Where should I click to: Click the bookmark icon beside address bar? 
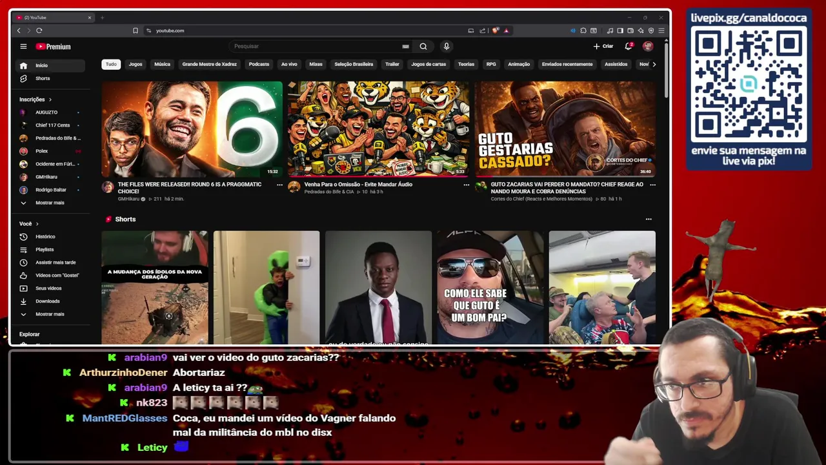point(136,30)
